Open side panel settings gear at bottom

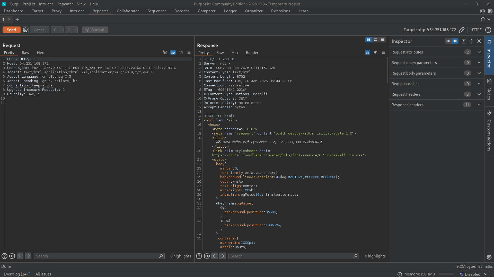coord(489,257)
